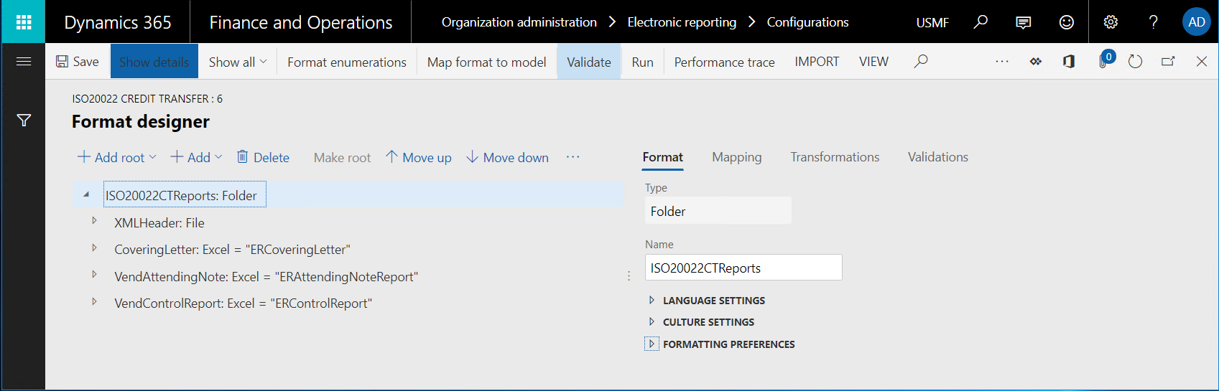This screenshot has width=1219, height=391.
Task: Click Configurations breadcrumb
Action: click(x=807, y=22)
